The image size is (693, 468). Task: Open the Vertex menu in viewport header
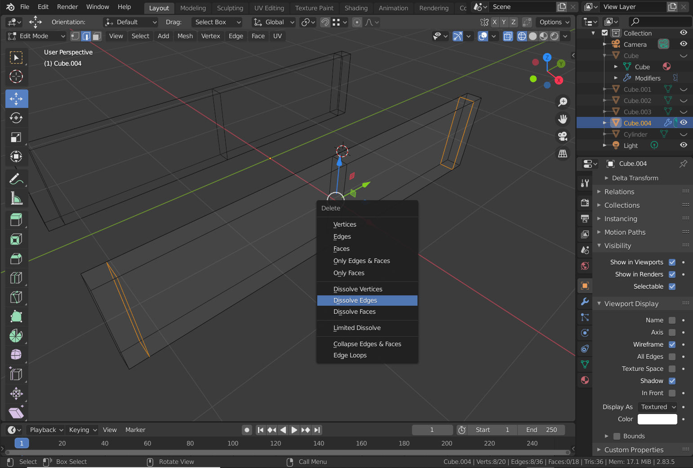click(211, 36)
